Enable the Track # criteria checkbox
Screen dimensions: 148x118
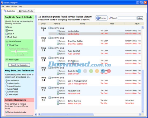coord(6,34)
